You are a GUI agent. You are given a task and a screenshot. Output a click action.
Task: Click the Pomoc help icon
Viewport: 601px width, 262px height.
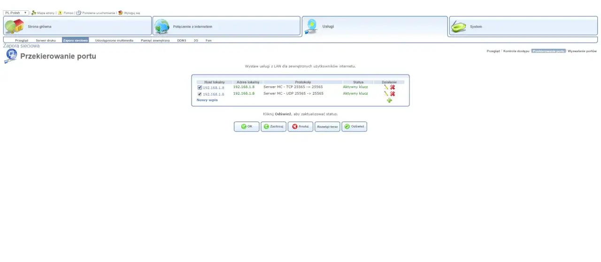(x=60, y=13)
